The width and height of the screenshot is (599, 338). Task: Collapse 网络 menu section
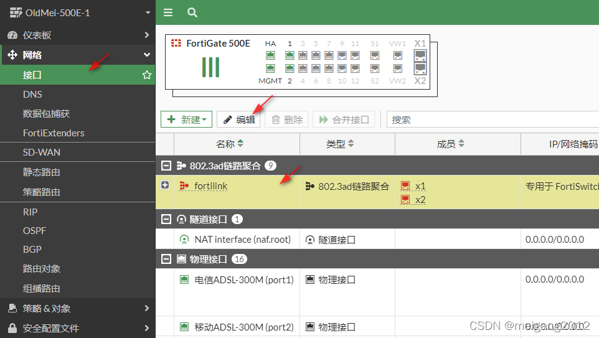147,55
